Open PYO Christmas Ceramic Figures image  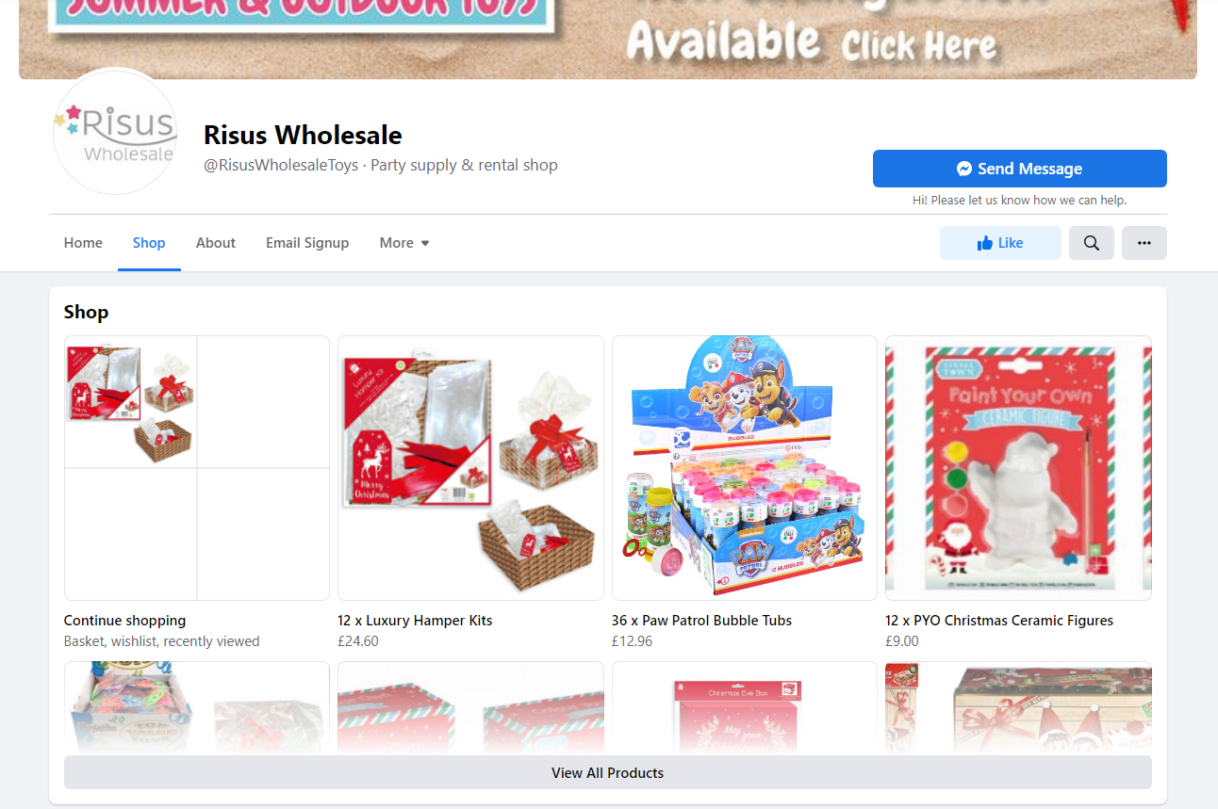coord(1018,468)
